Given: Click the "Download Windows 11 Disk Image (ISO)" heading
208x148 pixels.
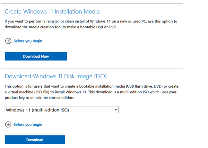Looking at the screenshot, I should (x=56, y=76).
